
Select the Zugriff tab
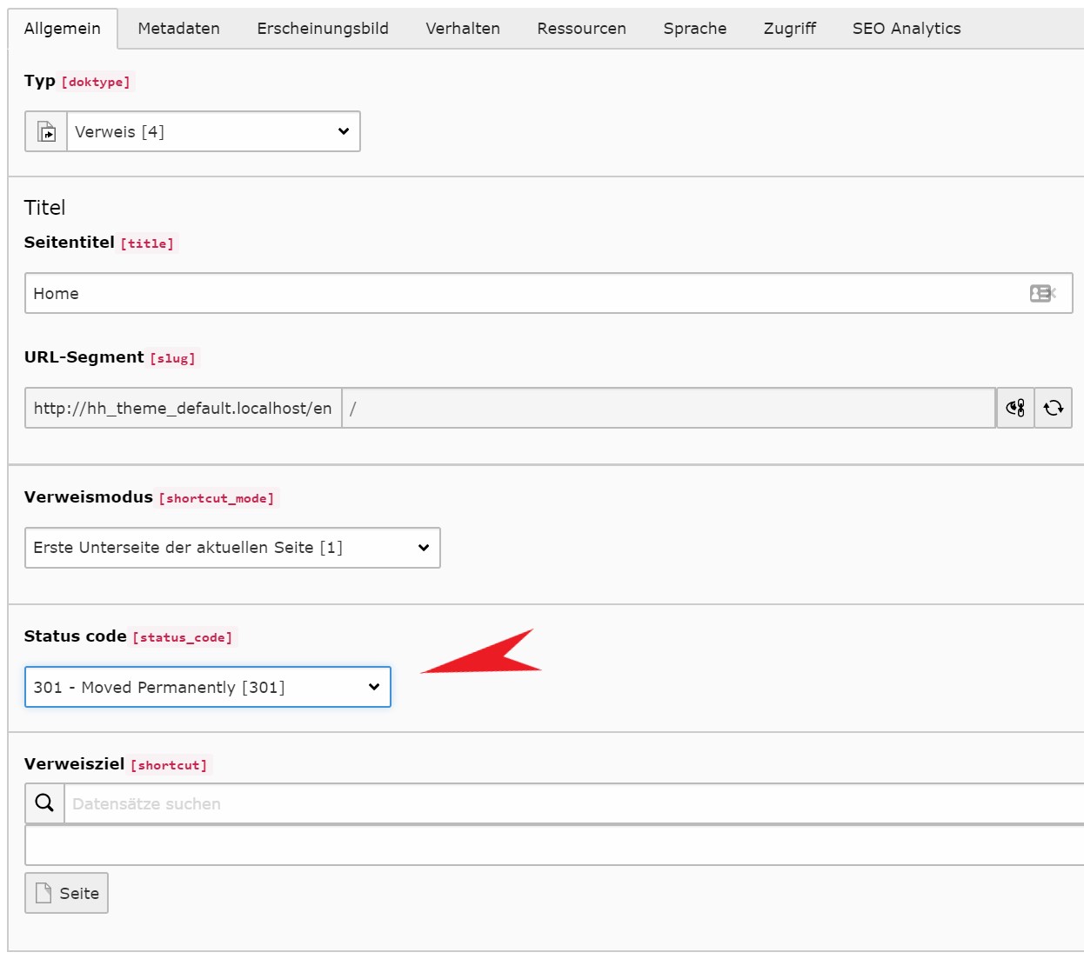(x=790, y=29)
